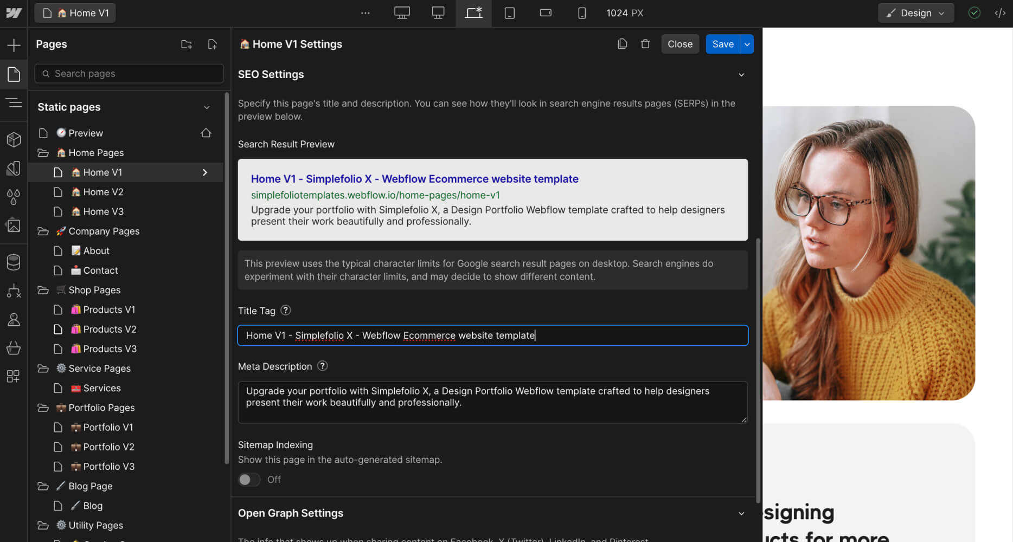Show more breakpoint options
This screenshot has width=1013, height=542.
[x=366, y=13]
